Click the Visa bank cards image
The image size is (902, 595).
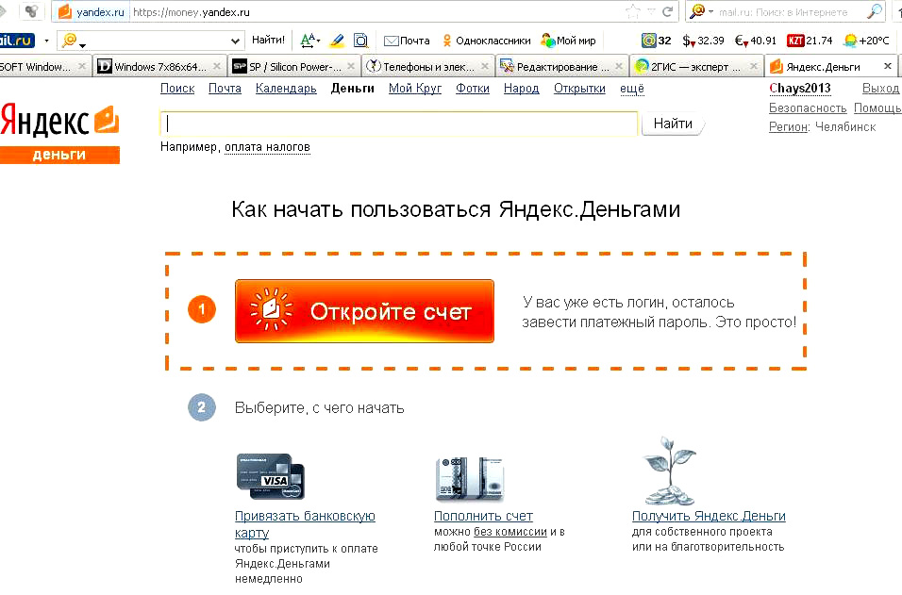pyautogui.click(x=271, y=476)
